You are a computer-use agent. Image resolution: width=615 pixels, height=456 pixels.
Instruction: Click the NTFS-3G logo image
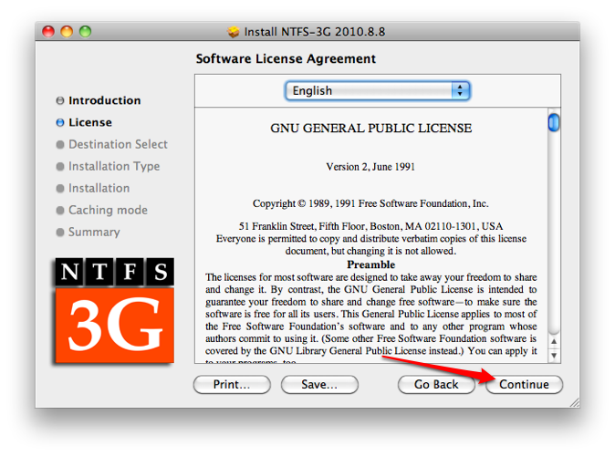pyautogui.click(x=113, y=309)
